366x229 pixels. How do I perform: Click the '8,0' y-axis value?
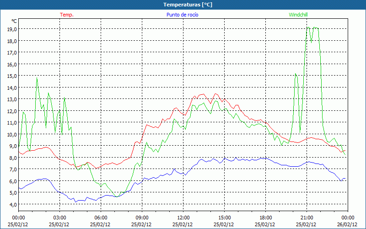[x=13, y=158]
